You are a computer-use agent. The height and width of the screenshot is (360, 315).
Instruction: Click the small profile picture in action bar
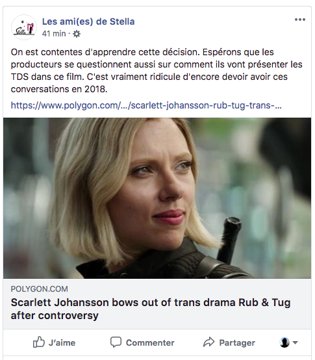point(284,342)
